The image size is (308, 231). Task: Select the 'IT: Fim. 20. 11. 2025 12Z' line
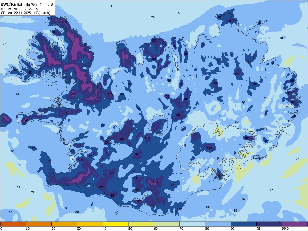tap(19, 9)
